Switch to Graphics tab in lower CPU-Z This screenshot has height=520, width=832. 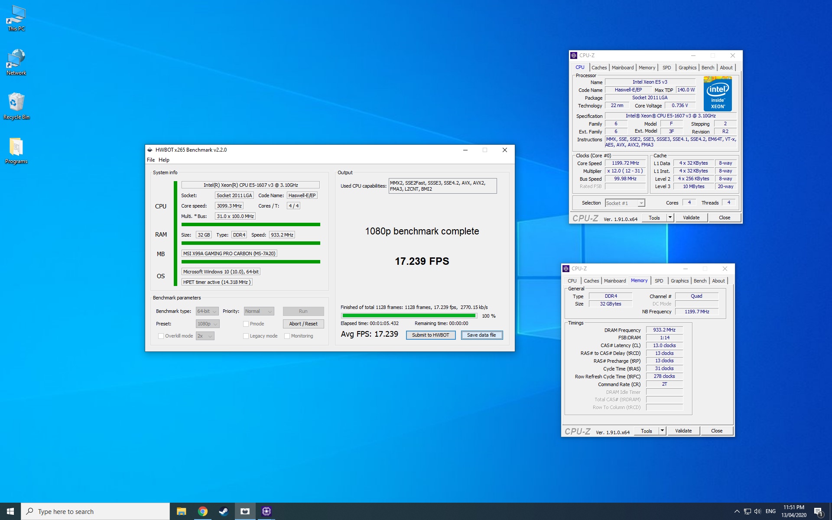click(679, 281)
